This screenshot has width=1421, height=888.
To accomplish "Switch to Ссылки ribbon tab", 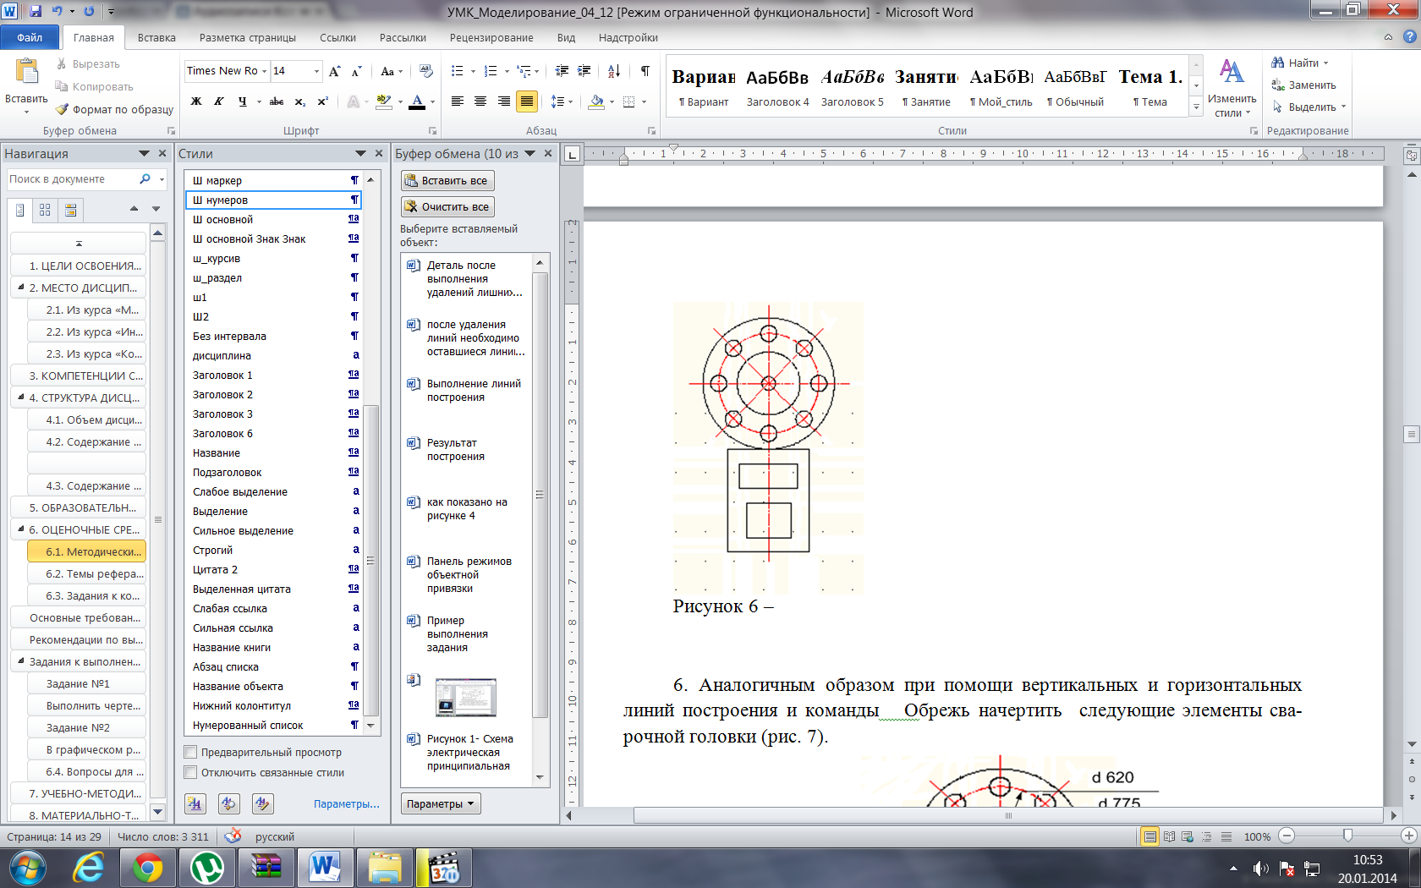I will point(337,37).
